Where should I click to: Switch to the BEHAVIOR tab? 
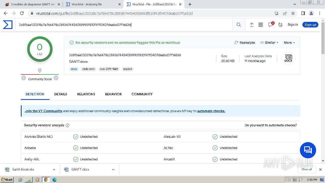click(113, 94)
